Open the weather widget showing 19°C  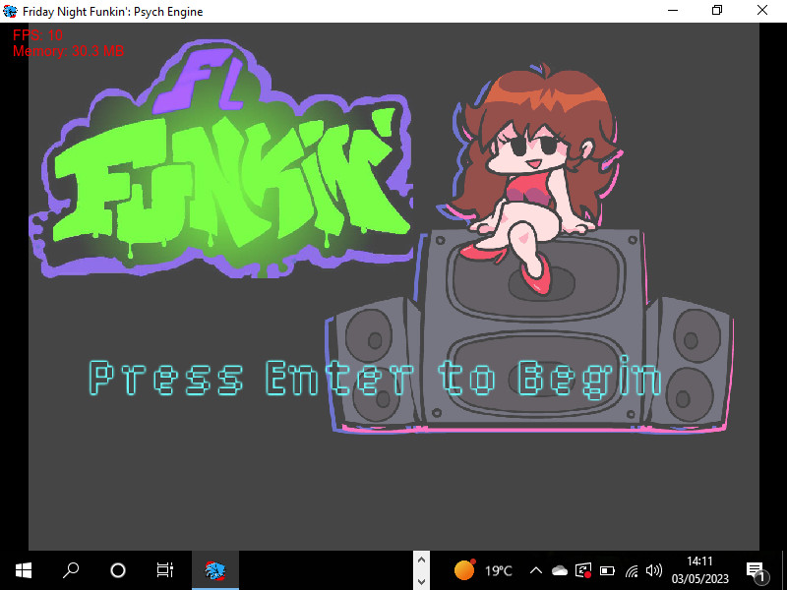pos(483,570)
